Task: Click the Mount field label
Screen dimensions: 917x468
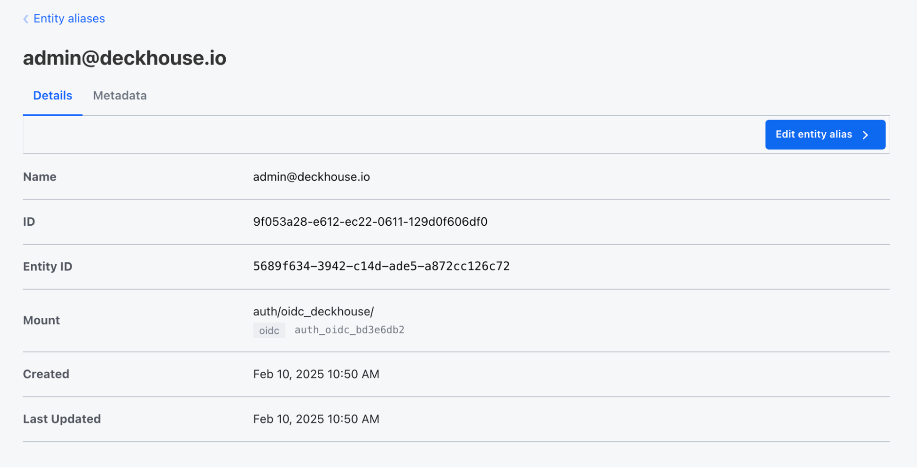Action: 41,321
